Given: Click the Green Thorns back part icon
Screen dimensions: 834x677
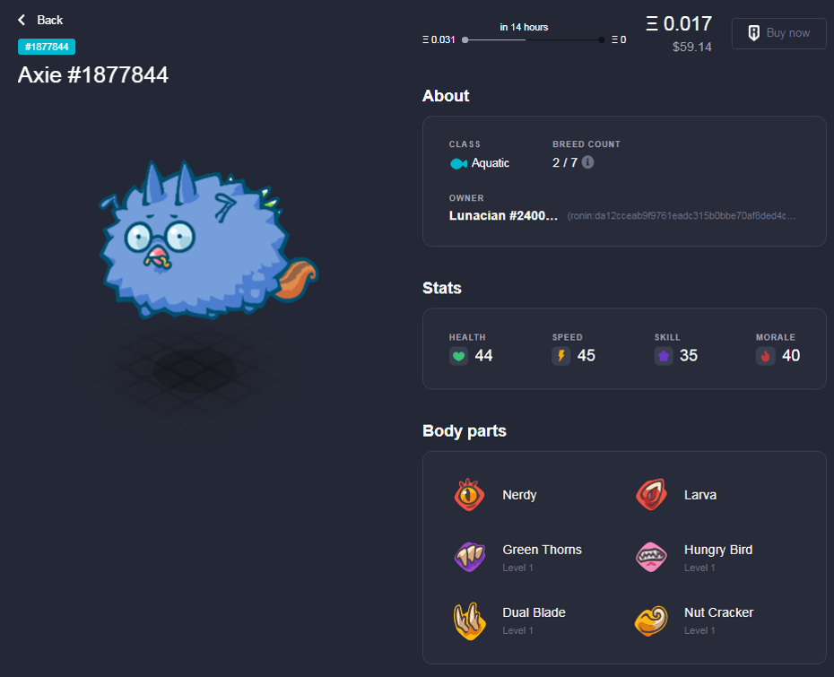Looking at the screenshot, I should click(470, 557).
